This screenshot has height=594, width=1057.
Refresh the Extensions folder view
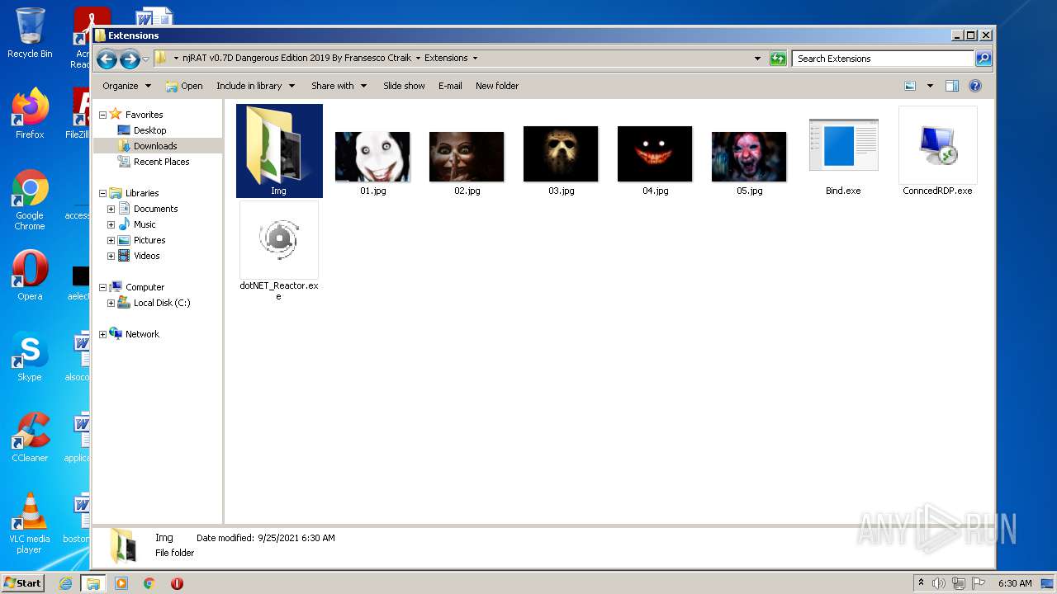[x=778, y=59]
